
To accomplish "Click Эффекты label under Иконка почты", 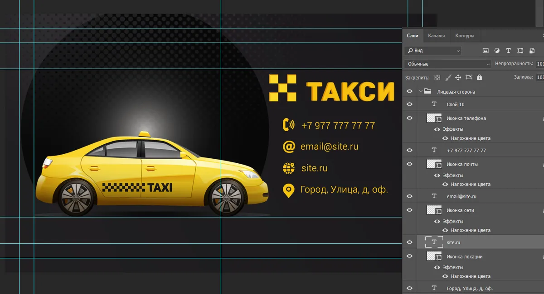I will point(453,175).
